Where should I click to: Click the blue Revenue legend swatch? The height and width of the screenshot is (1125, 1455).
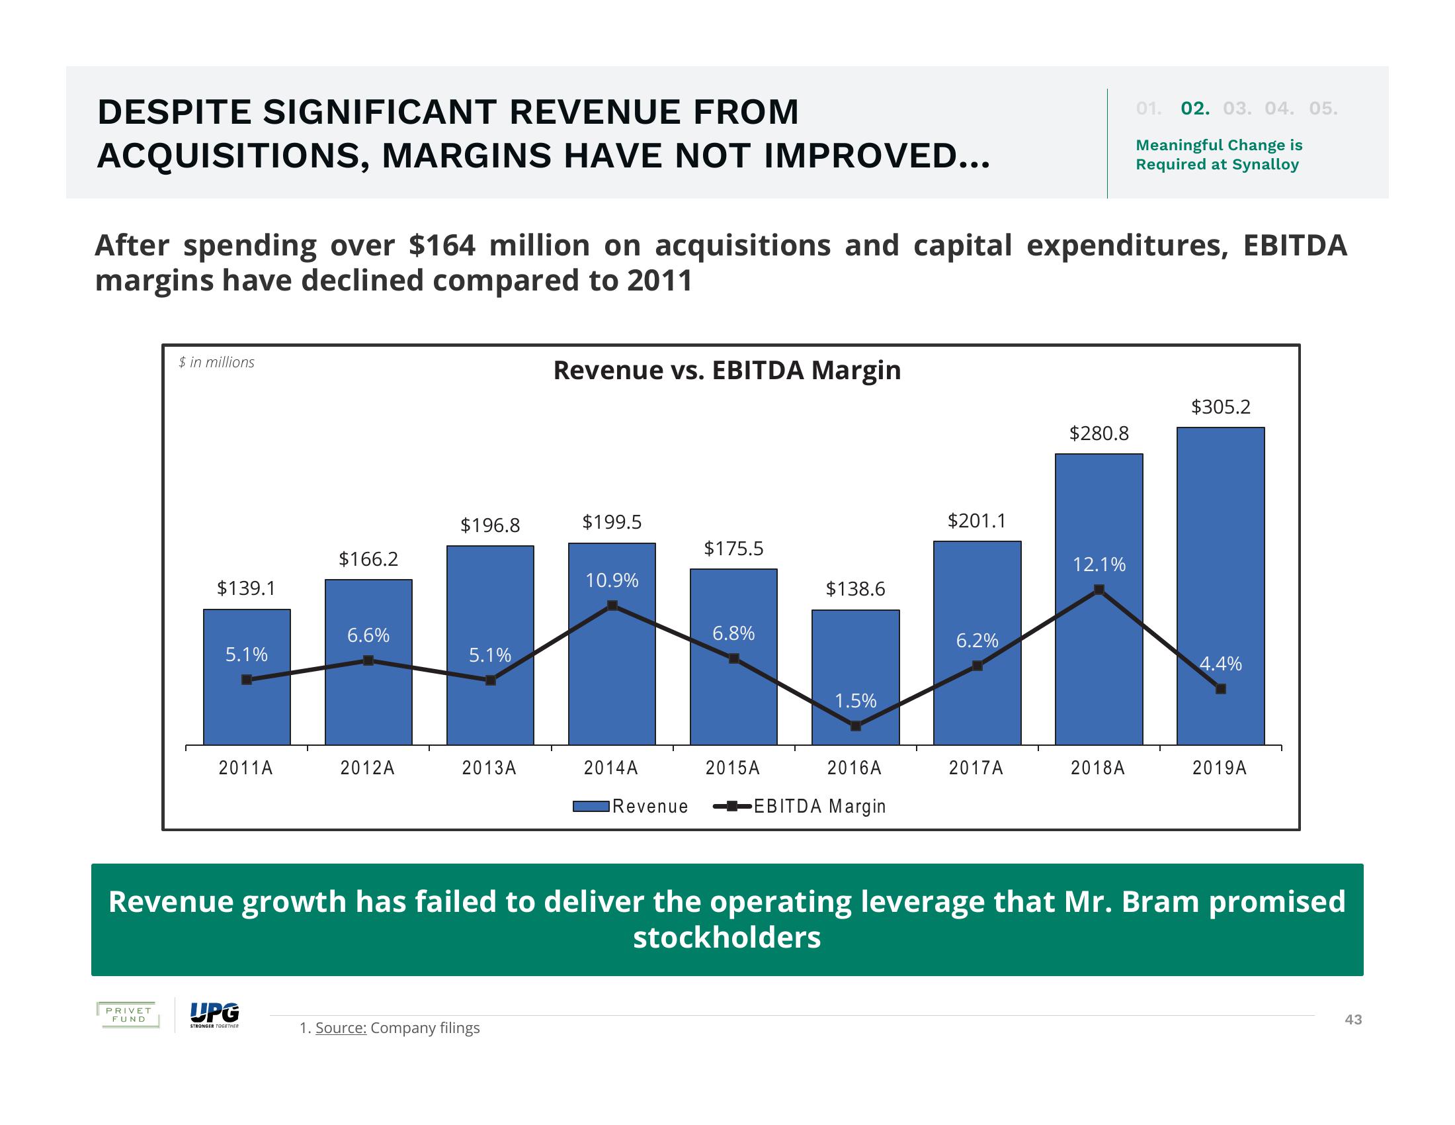pyautogui.click(x=591, y=807)
